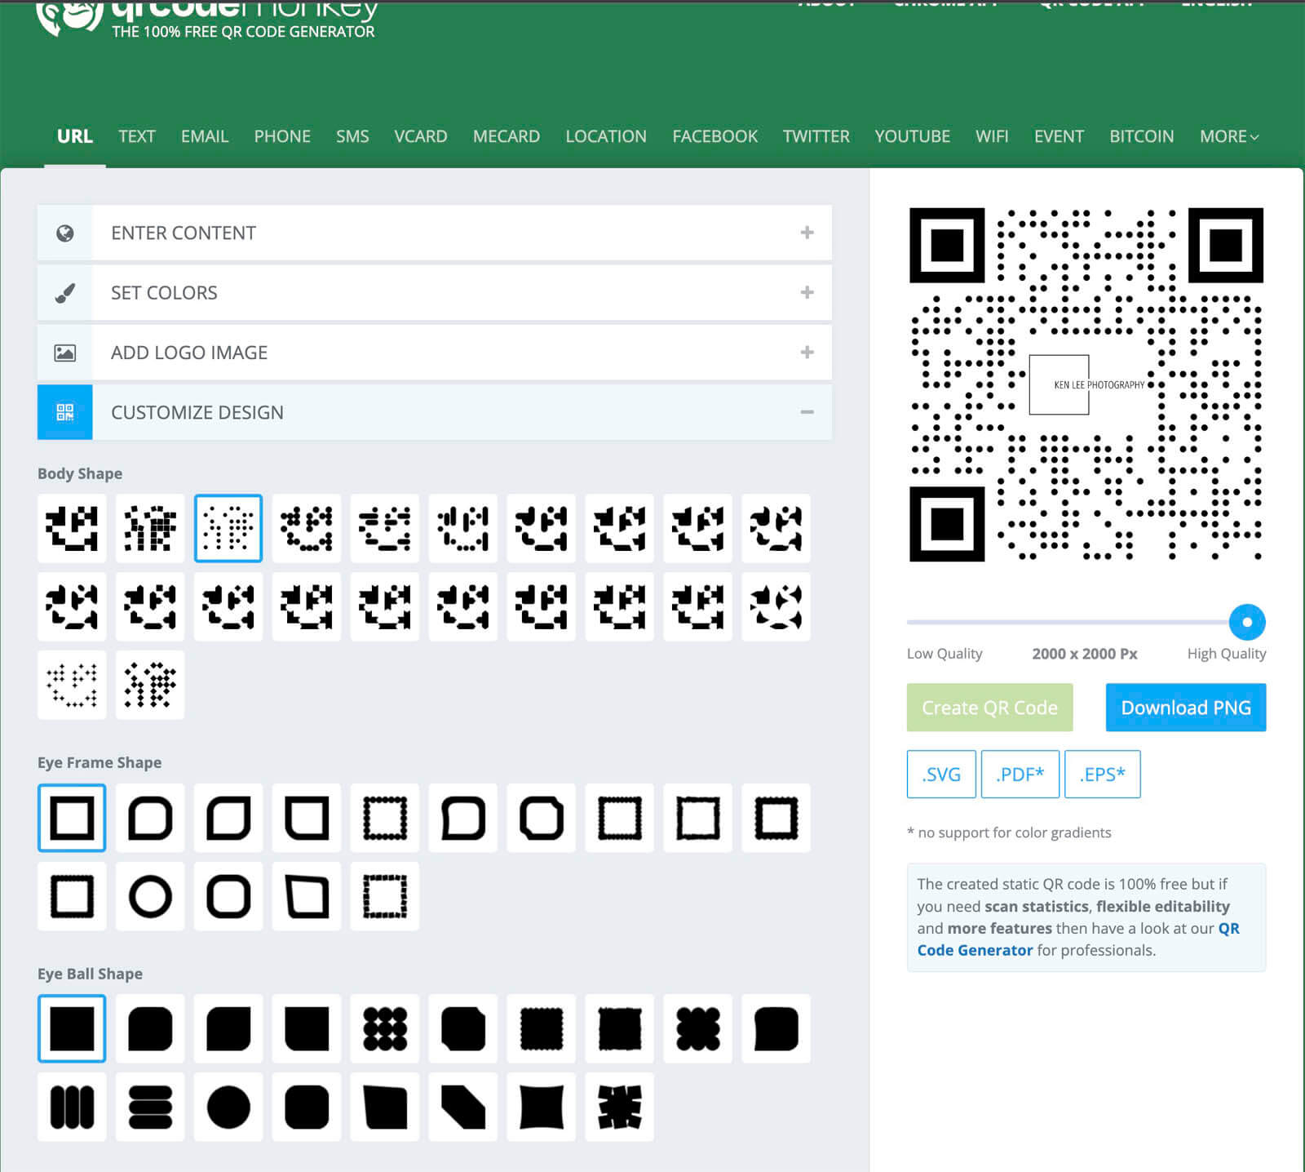Pick the three vertical bars eye ball shape

click(72, 1107)
